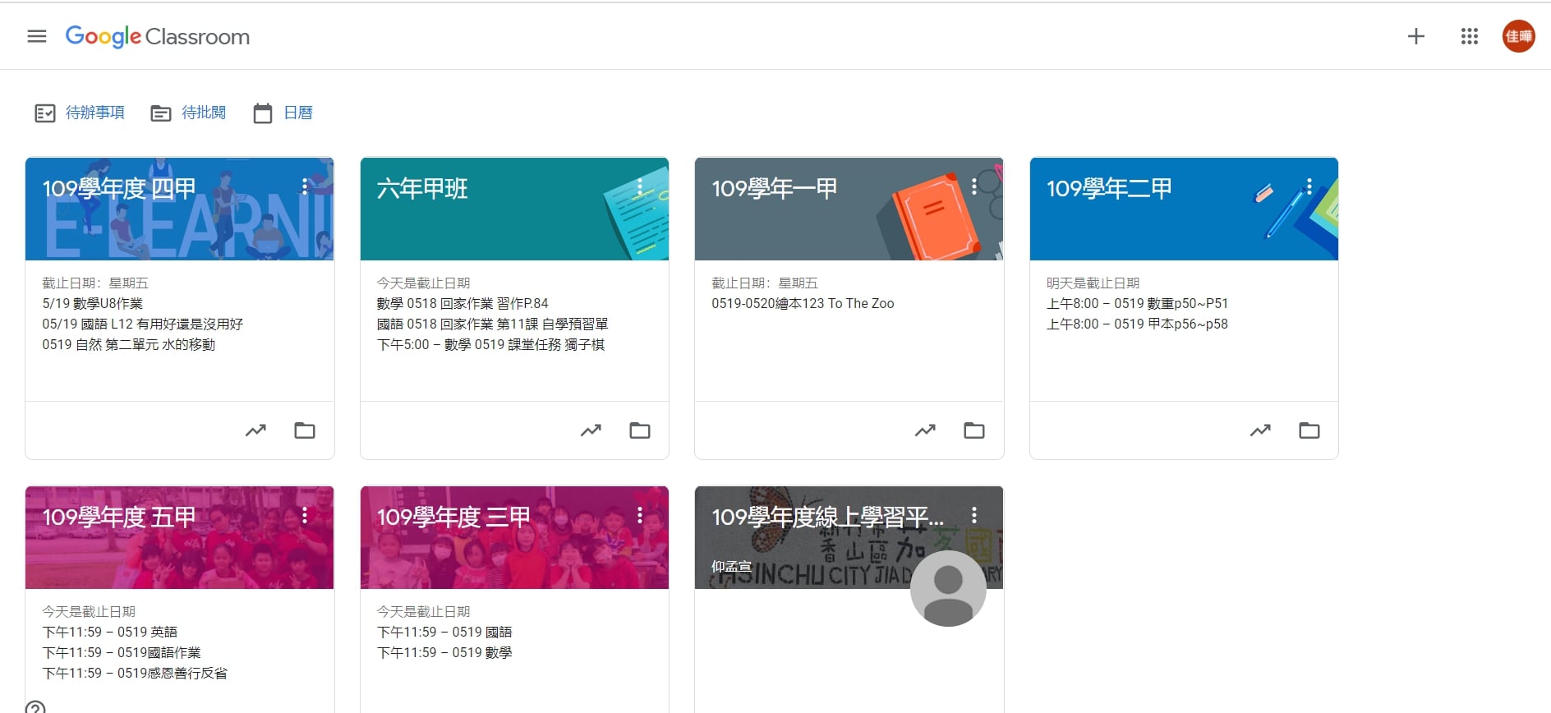Viewport: 1551px width, 713px height.
Task: Expand more options for 109學年度 三甲 card
Action: [639, 515]
